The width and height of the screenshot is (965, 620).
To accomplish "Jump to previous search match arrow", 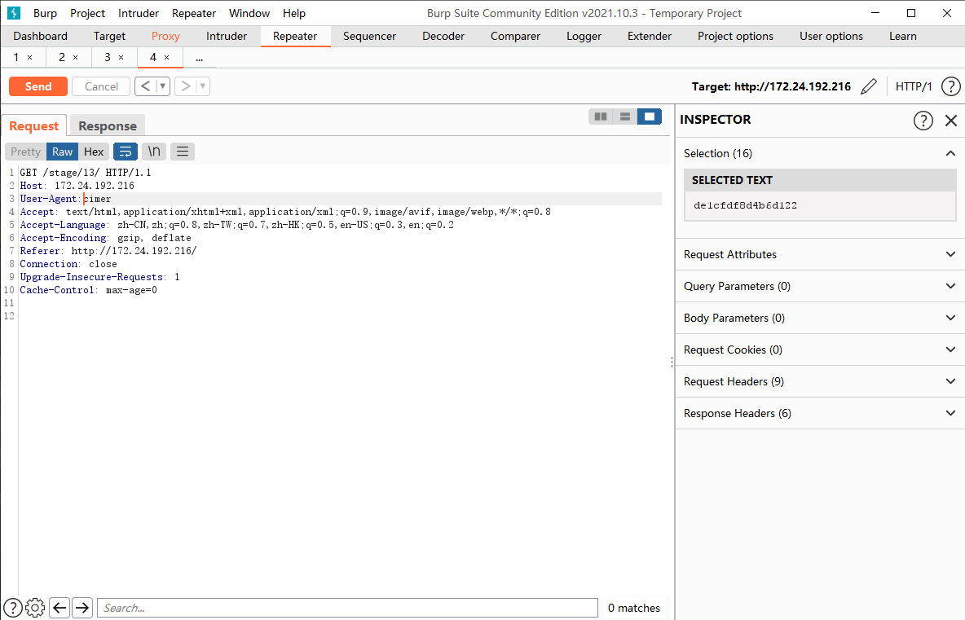I will coord(59,608).
